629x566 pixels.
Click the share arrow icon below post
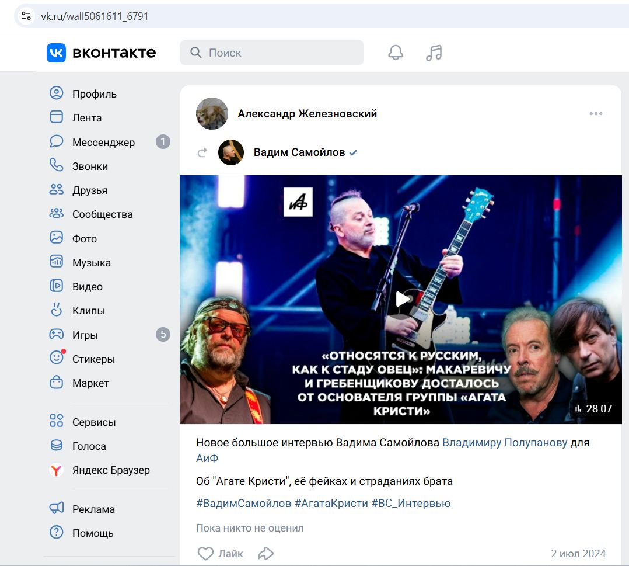point(265,554)
